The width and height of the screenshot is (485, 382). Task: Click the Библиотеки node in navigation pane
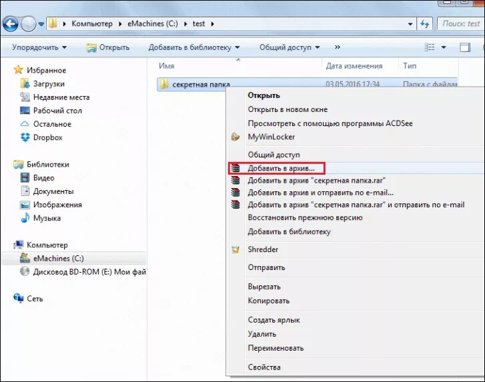41,165
